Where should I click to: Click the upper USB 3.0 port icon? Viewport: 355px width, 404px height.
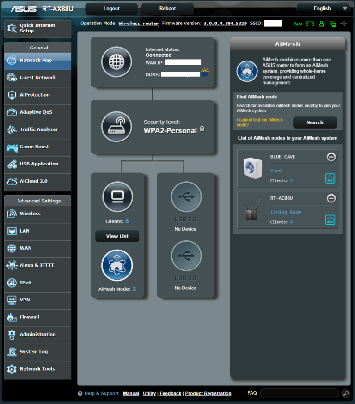(186, 197)
